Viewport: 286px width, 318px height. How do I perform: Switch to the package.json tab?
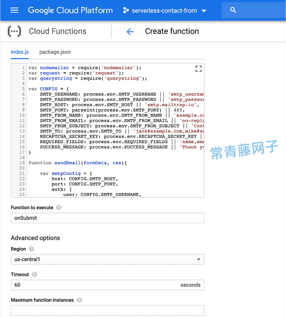coord(55,52)
